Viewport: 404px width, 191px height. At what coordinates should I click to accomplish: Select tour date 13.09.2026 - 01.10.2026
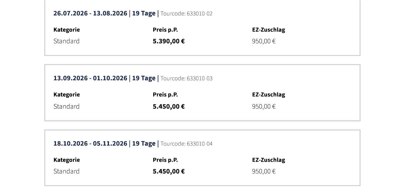pyautogui.click(x=90, y=78)
